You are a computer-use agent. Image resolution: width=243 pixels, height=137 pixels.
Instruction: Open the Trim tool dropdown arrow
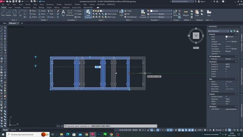coord(55,11)
